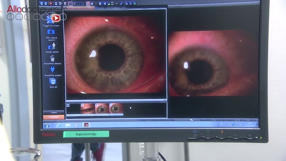This screenshot has height=161, width=286.
Task: Open Internet Explorer from the taskbar
Action: pyautogui.click(x=58, y=125)
